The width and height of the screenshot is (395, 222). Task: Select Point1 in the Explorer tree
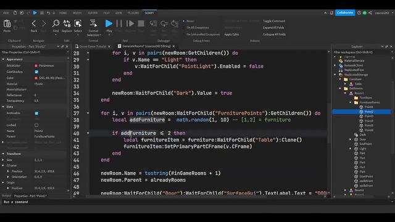369,107
